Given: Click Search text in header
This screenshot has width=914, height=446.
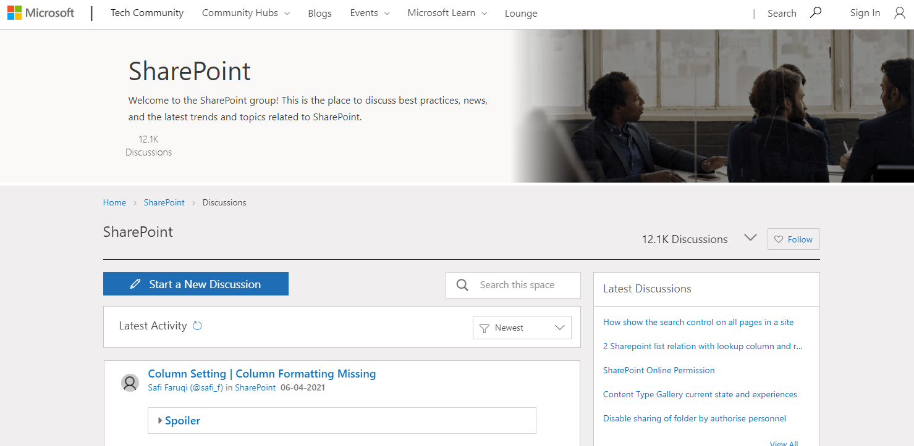Looking at the screenshot, I should tap(782, 14).
